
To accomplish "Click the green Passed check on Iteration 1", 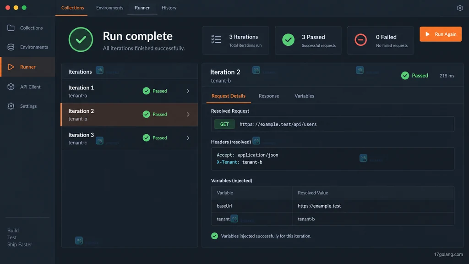I will 146,91.
